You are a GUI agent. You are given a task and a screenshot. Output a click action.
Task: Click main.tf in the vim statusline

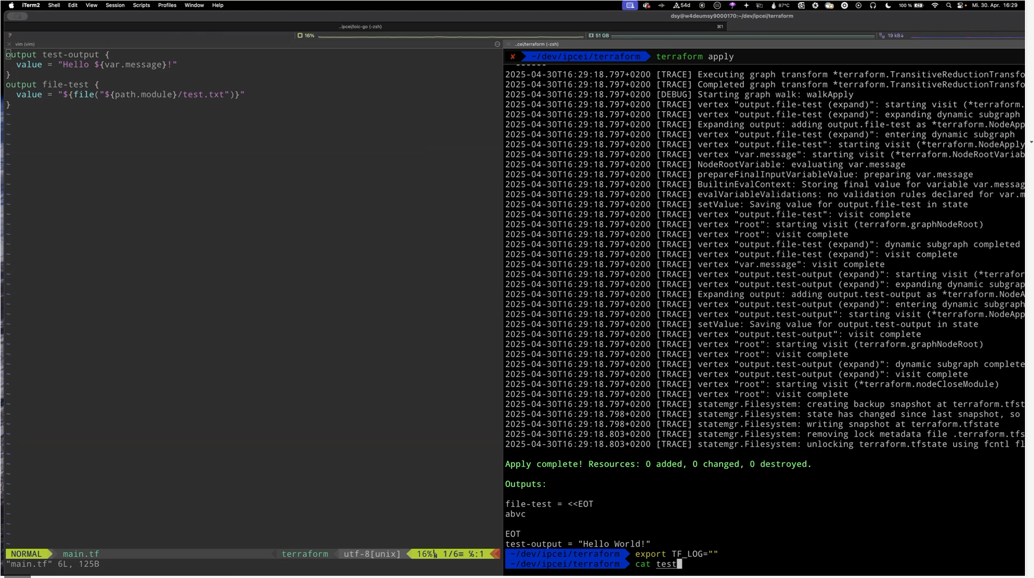81,554
